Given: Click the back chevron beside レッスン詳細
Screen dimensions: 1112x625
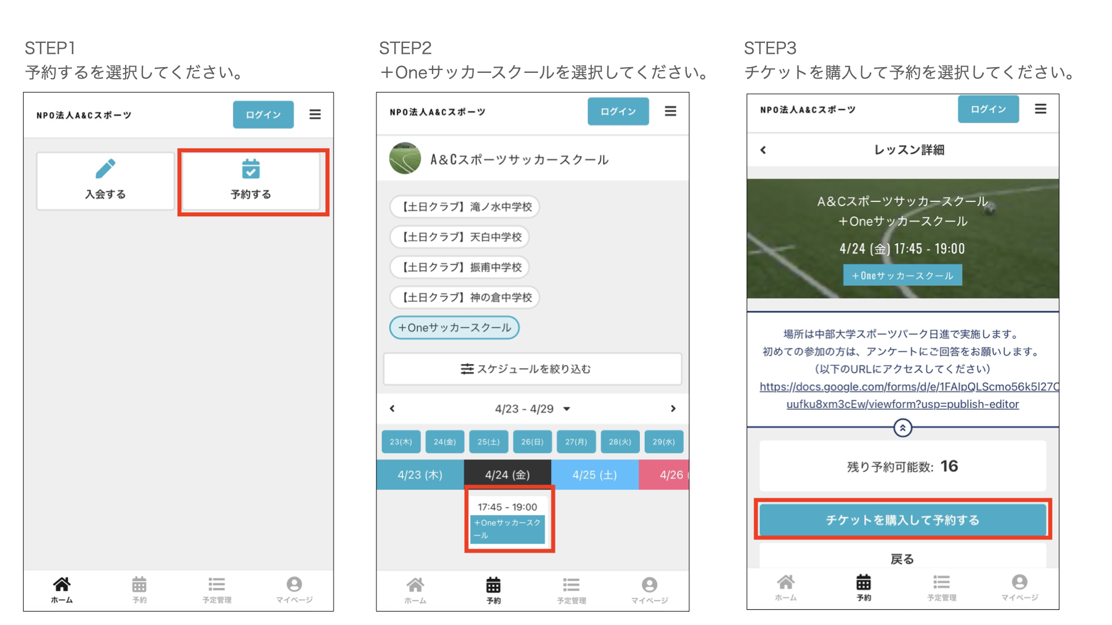Looking at the screenshot, I should click(763, 150).
